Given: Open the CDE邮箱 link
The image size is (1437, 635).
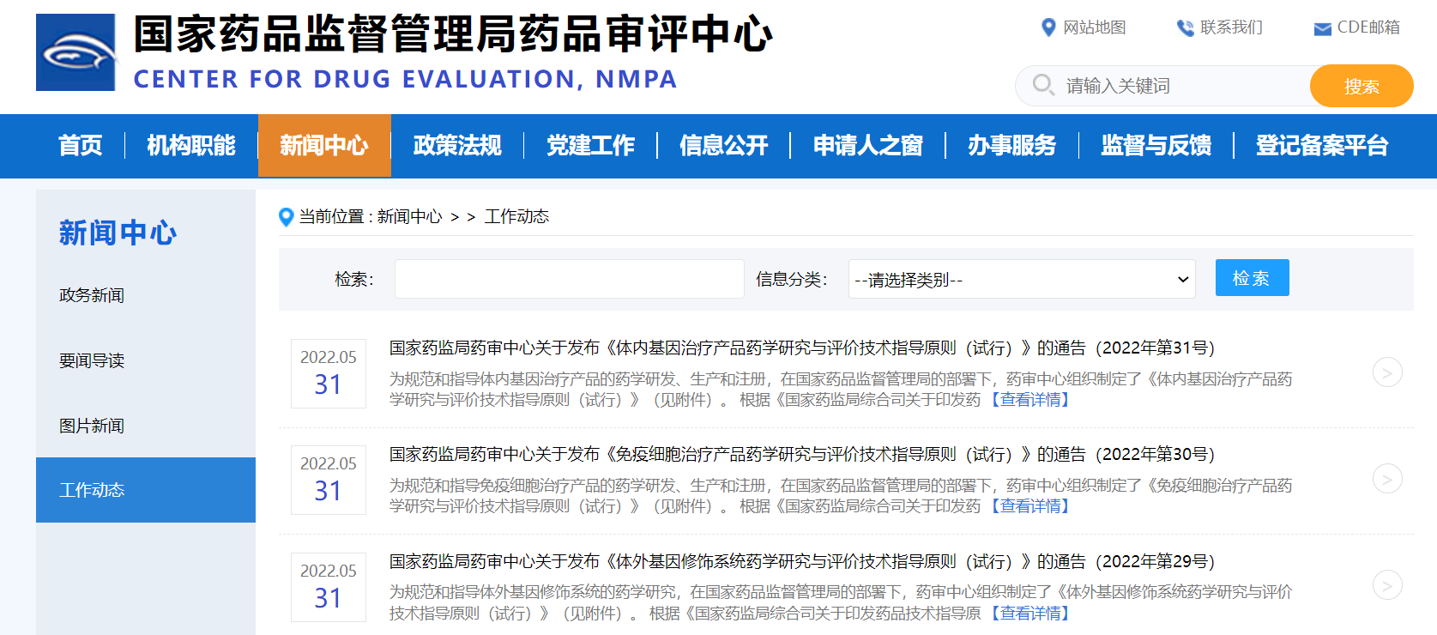Looking at the screenshot, I should [x=1368, y=27].
